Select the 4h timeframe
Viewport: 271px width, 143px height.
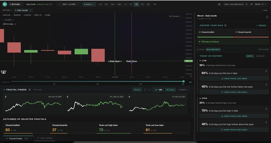click(x=131, y=4)
